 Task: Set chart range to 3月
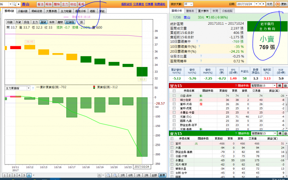123,175
